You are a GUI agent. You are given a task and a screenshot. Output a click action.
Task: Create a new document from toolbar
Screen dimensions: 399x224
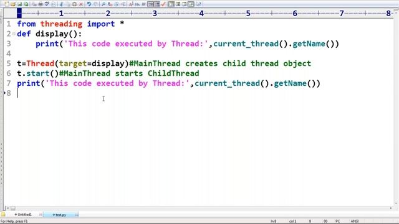click(x=7, y=4)
